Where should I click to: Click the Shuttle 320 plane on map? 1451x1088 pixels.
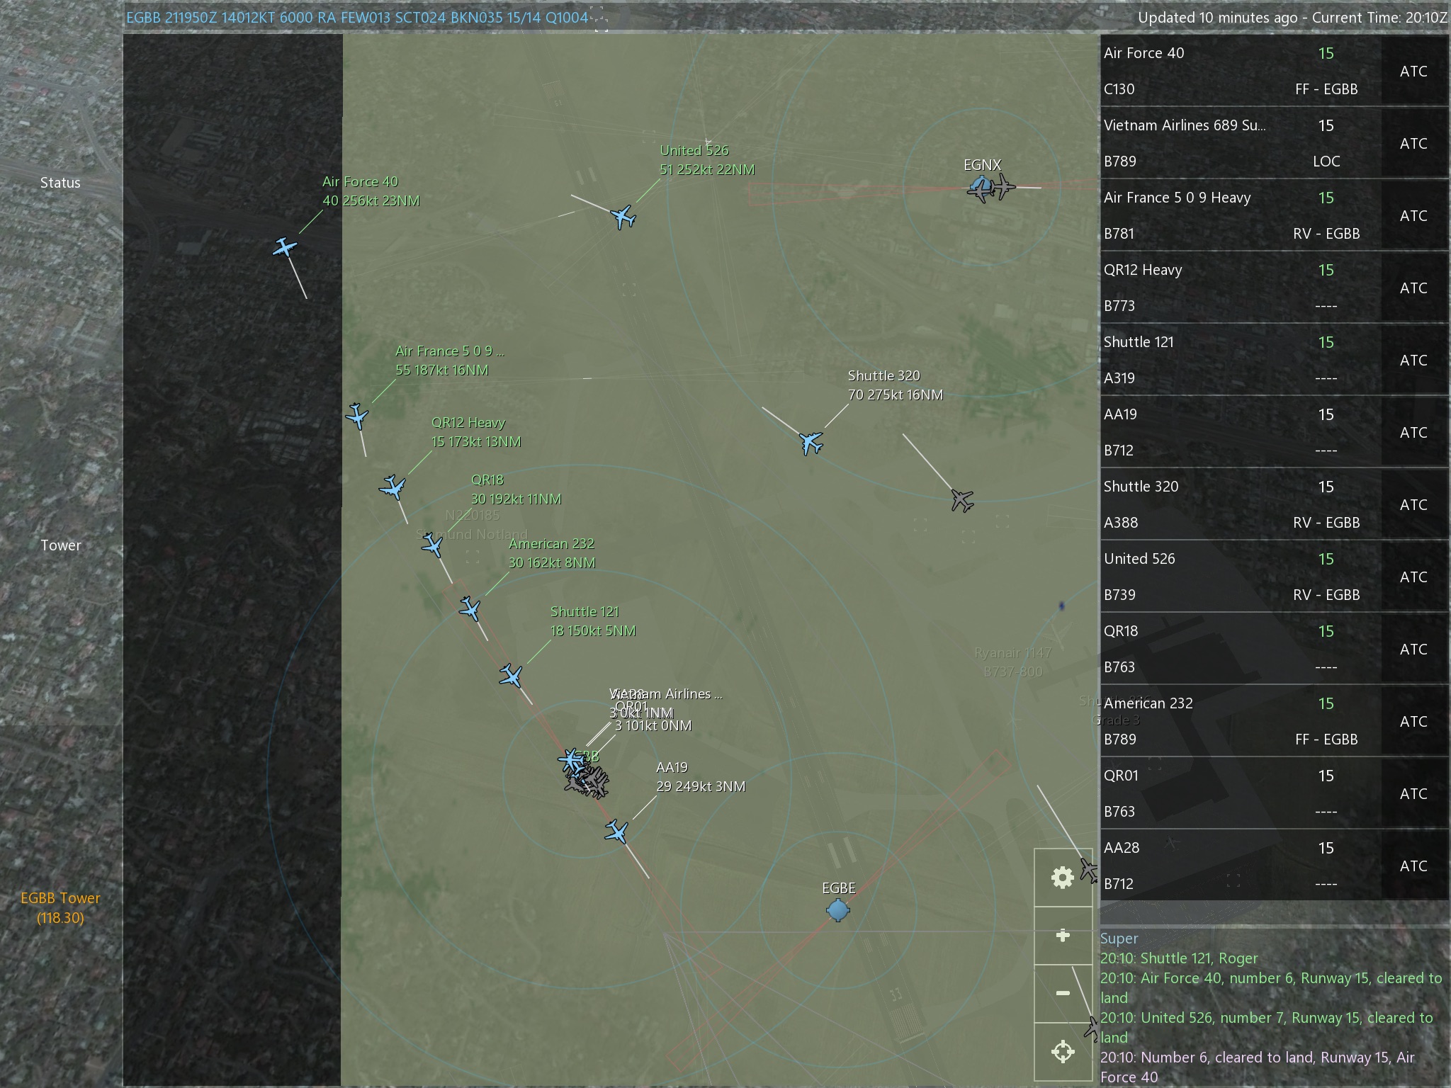click(811, 443)
